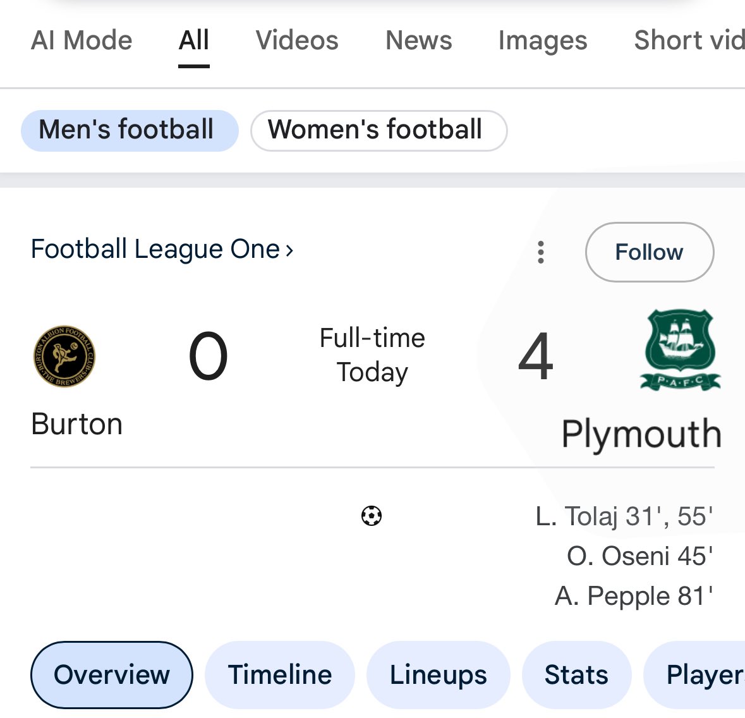Click the Burton Albion club crest
Screen dimensions: 745x718
click(64, 356)
